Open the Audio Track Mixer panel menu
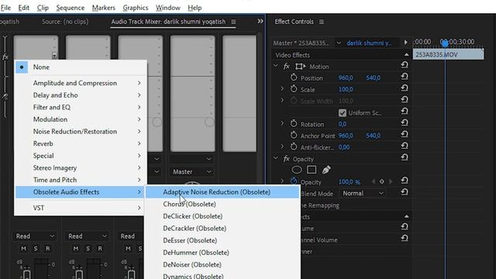The width and height of the screenshot is (496, 279). [233, 22]
